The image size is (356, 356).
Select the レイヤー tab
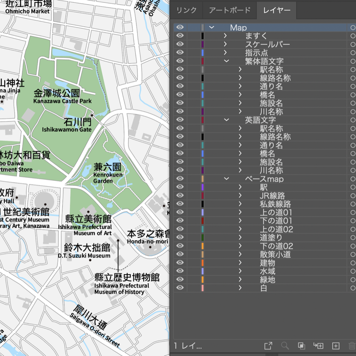[x=277, y=10]
